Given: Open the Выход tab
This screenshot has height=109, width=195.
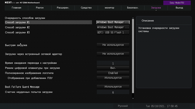Looking at the screenshot, I should 179,8.
